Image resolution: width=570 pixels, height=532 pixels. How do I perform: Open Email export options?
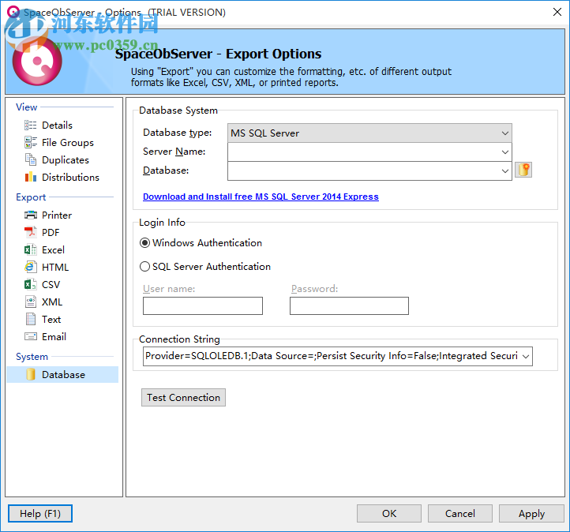tap(54, 337)
